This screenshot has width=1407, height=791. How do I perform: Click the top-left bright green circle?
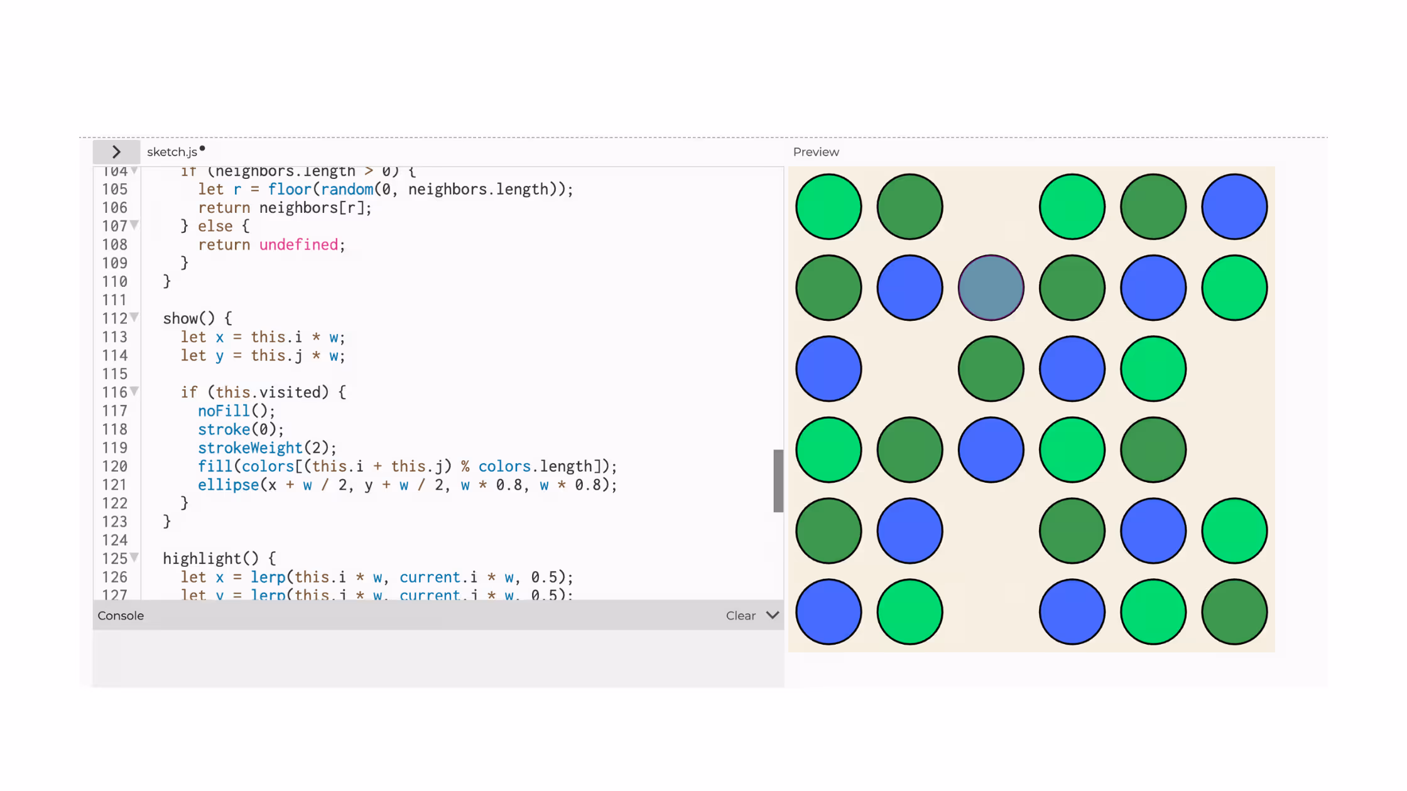click(828, 207)
